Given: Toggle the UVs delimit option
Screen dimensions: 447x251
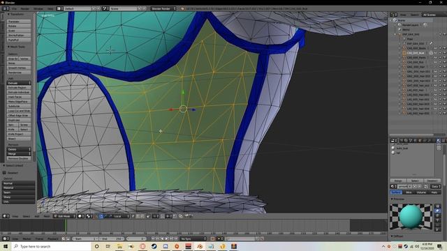Looking at the screenshot, I should (19, 201).
